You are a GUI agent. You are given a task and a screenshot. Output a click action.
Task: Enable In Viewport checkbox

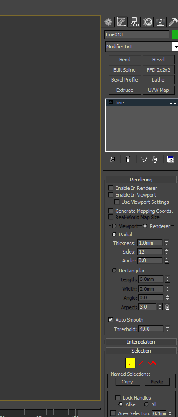[x=110, y=195]
